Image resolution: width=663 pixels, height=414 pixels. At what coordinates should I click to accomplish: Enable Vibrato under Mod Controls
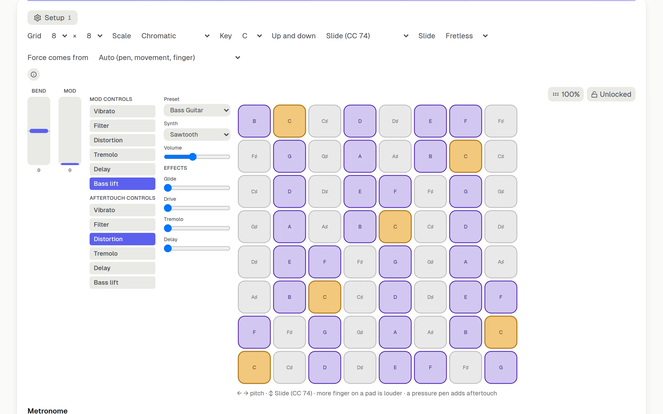[122, 111]
